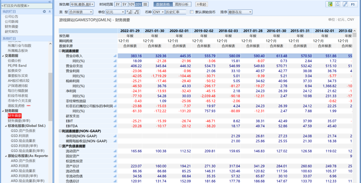Screen dimensions: 361x183
Task: Open the chart icon for 权益性投资
Action: tap(115, 161)
